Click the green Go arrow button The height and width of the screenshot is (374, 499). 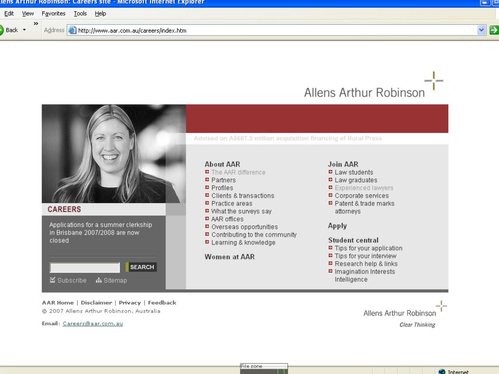pyautogui.click(x=494, y=30)
